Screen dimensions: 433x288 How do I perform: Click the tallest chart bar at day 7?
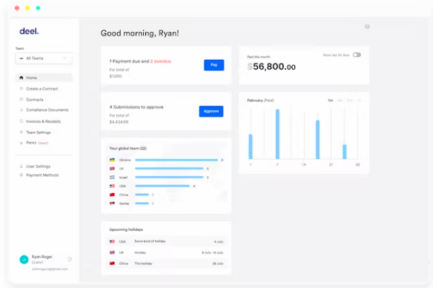277,134
